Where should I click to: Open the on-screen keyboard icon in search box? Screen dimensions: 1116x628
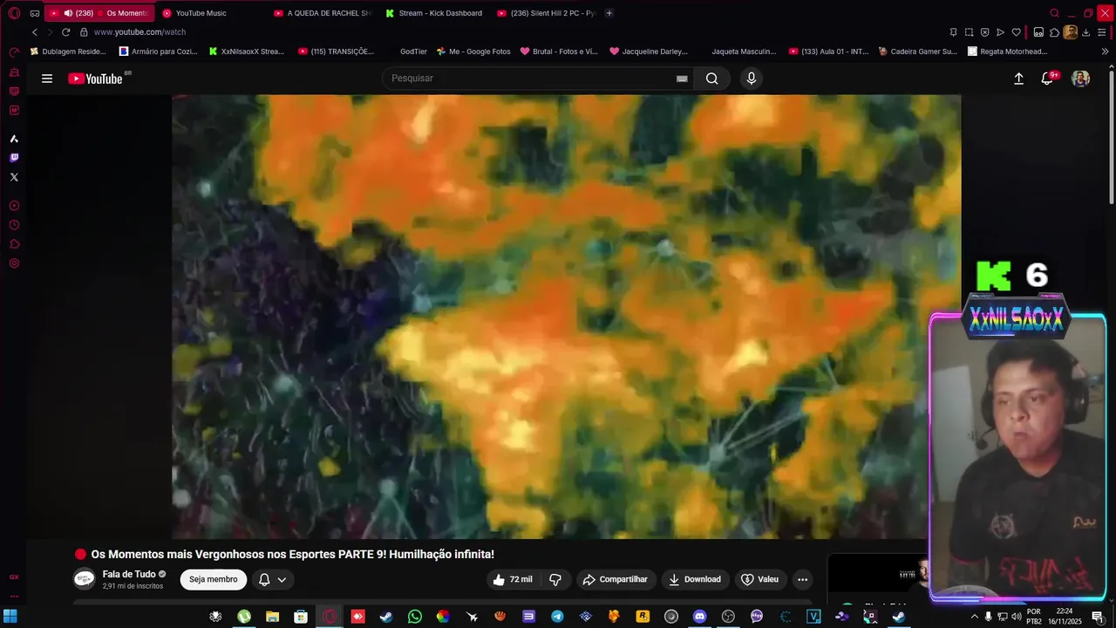[682, 78]
